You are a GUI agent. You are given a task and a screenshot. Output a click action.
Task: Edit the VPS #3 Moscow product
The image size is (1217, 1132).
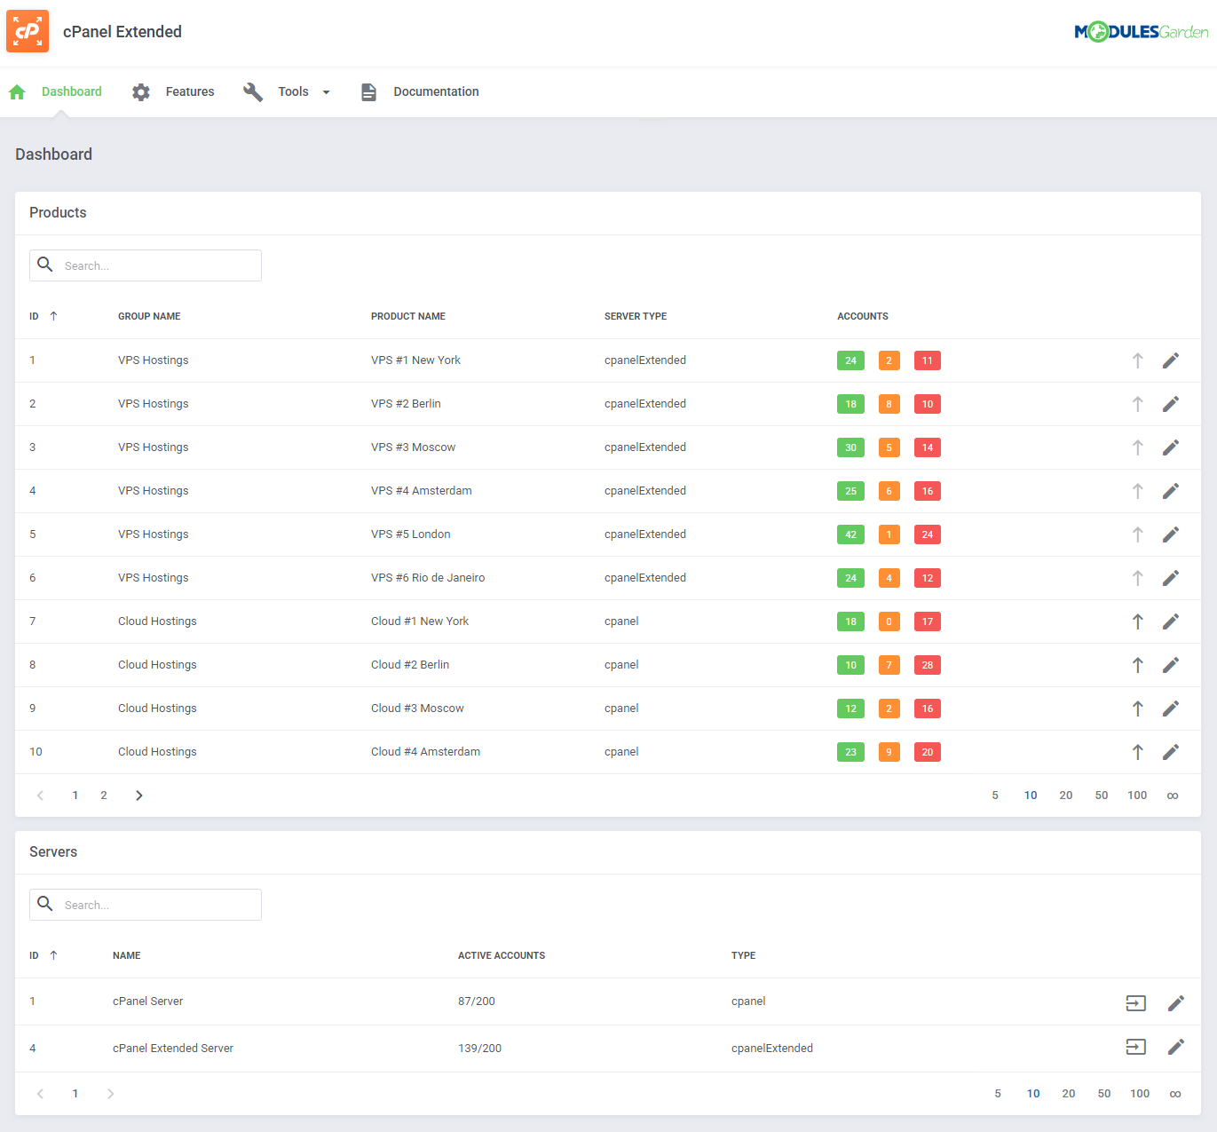[x=1171, y=447]
